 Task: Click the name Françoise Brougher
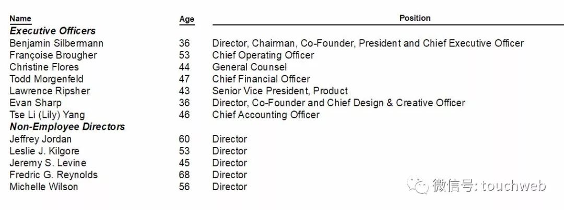coord(53,55)
